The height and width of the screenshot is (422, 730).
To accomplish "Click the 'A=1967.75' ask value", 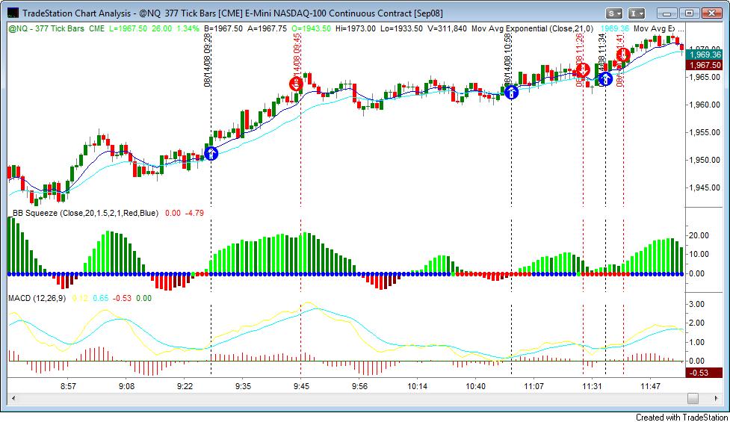I will tap(267, 28).
